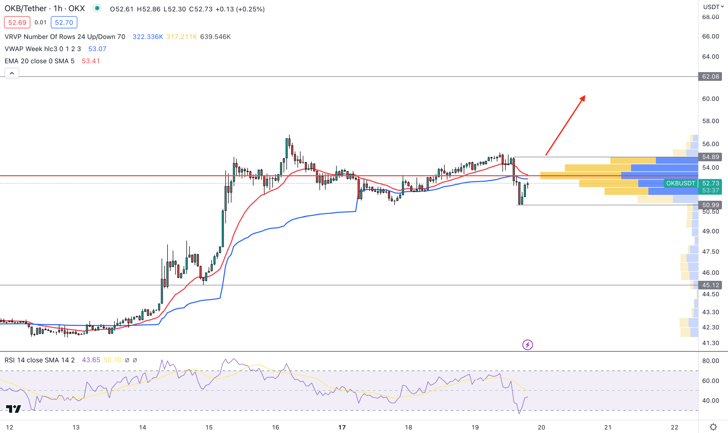
Task: Click the RSI 80.00 scale label
Action: tap(711, 361)
